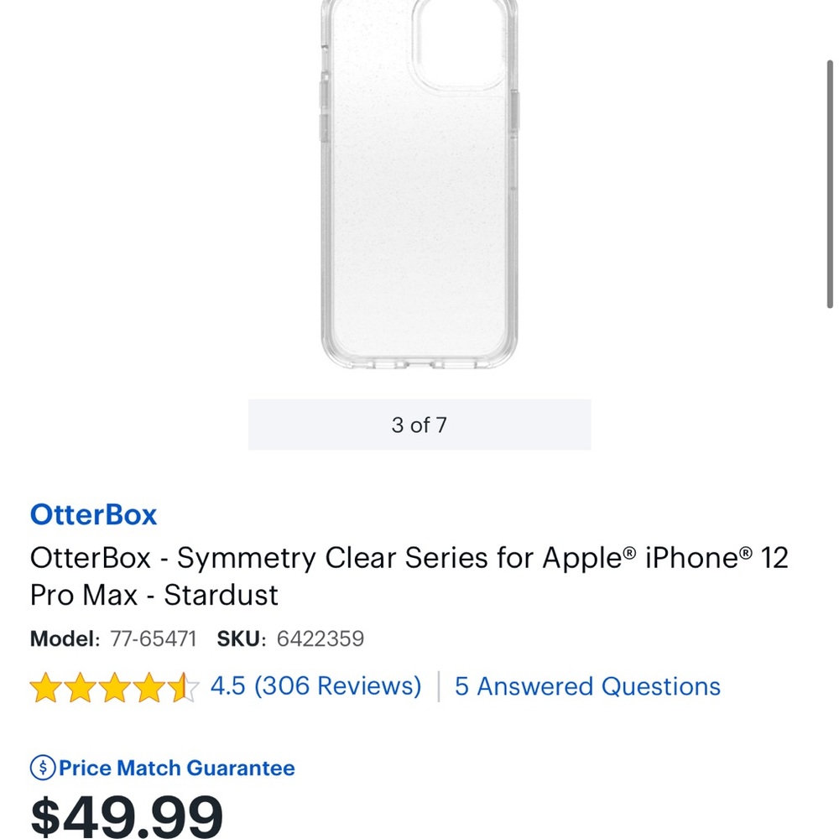Click the Model number 77-65471
The width and height of the screenshot is (839, 839).
(154, 638)
